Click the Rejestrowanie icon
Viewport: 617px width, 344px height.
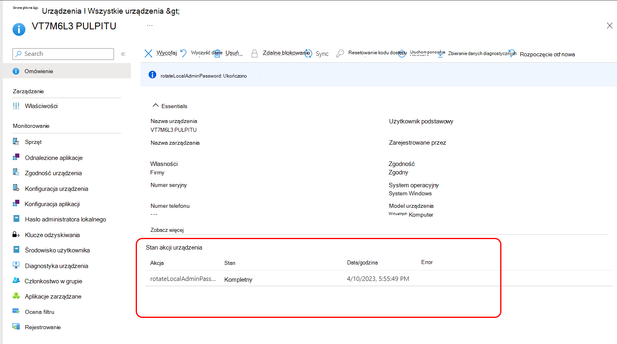[16, 326]
